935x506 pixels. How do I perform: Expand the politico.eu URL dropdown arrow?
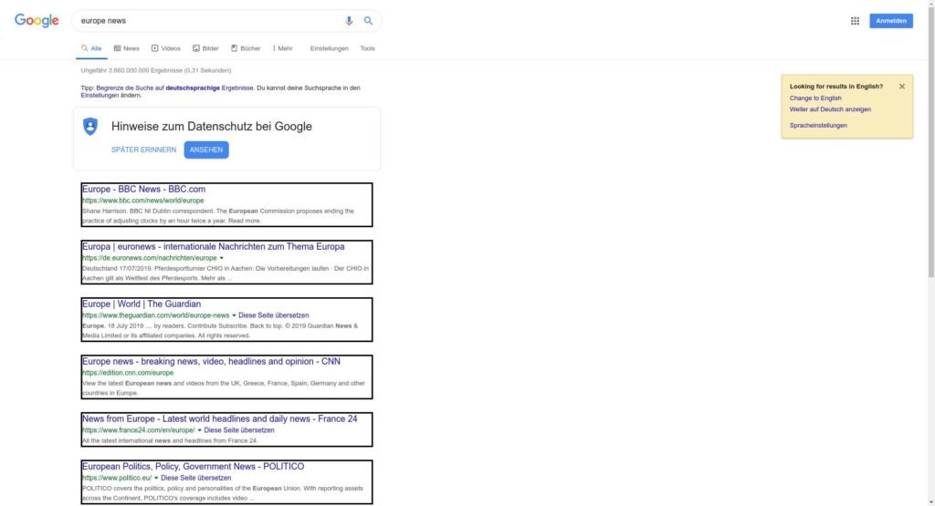point(156,478)
